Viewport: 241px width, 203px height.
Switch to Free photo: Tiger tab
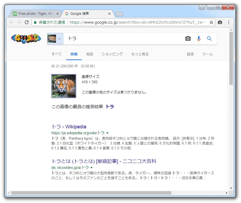tap(35, 14)
